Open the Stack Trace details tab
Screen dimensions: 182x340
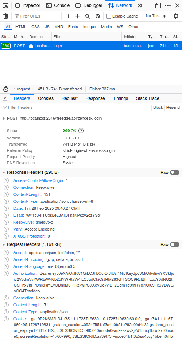coord(148,98)
